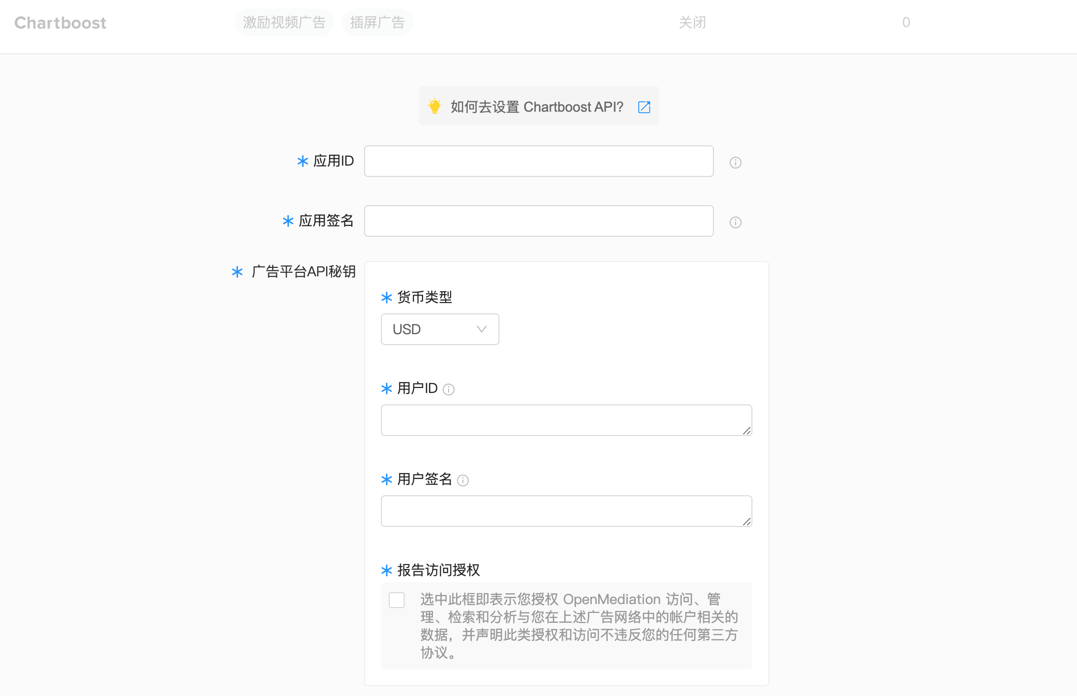Click into the 用户签名 text area
Viewport: 1077px width, 696px height.
567,511
